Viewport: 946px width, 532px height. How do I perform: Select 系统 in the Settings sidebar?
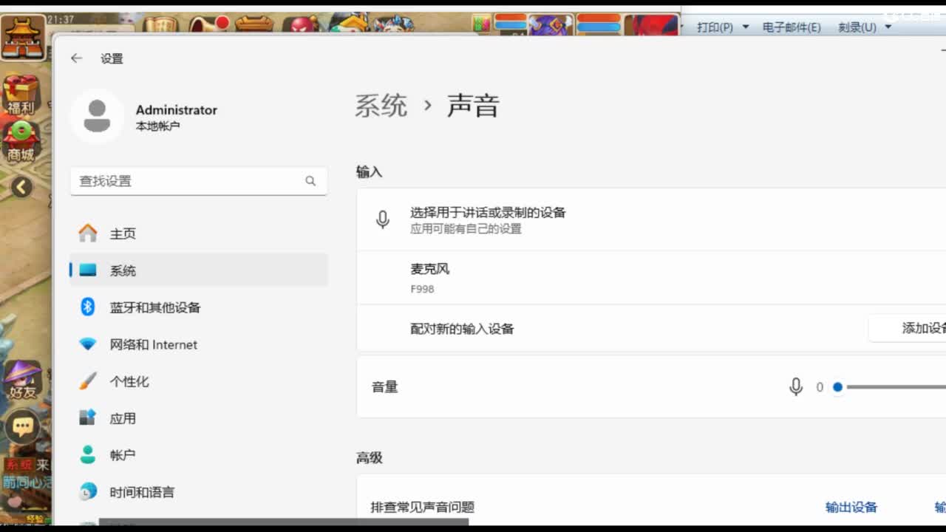199,270
